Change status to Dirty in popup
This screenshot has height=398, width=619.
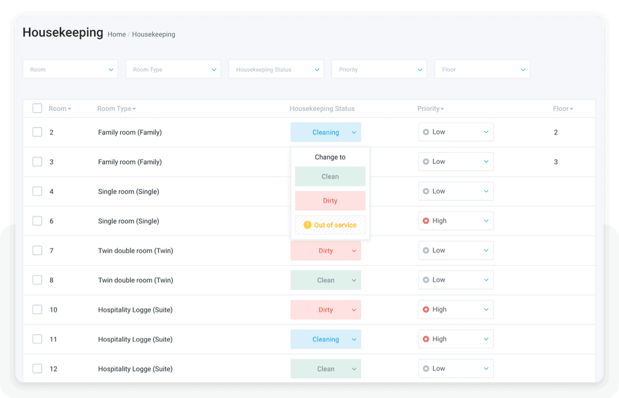tap(330, 201)
